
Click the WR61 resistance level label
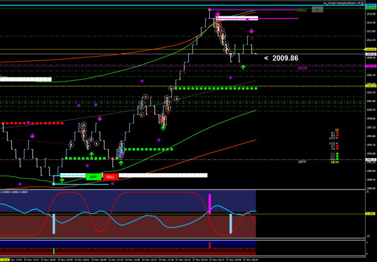pyautogui.click(x=302, y=11)
